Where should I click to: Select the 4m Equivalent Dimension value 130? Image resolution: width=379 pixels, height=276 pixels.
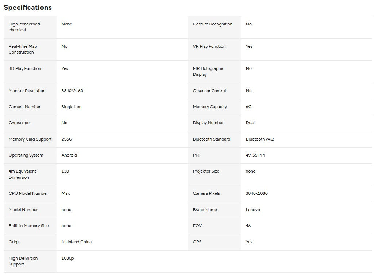point(65,171)
